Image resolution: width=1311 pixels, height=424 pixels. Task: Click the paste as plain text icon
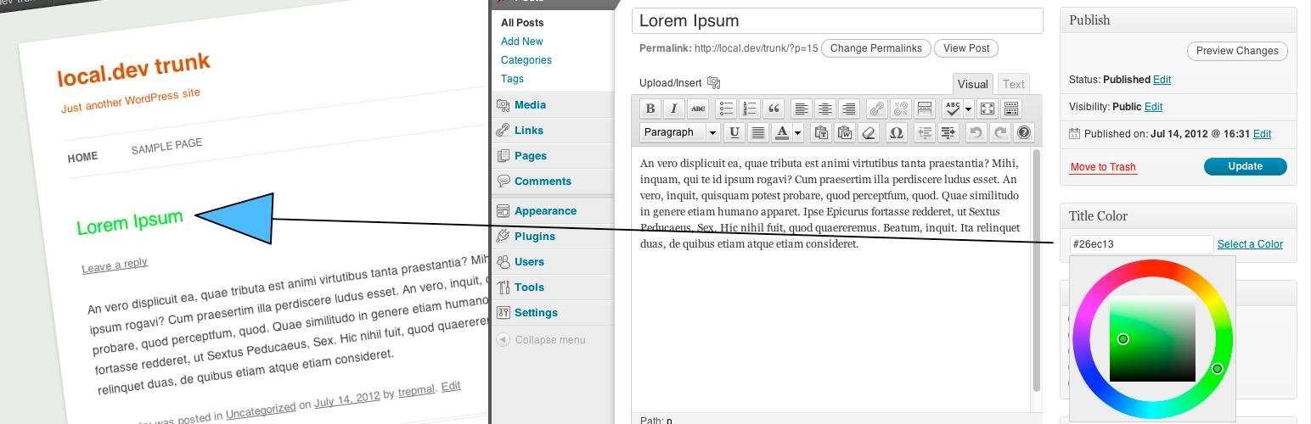click(x=821, y=132)
